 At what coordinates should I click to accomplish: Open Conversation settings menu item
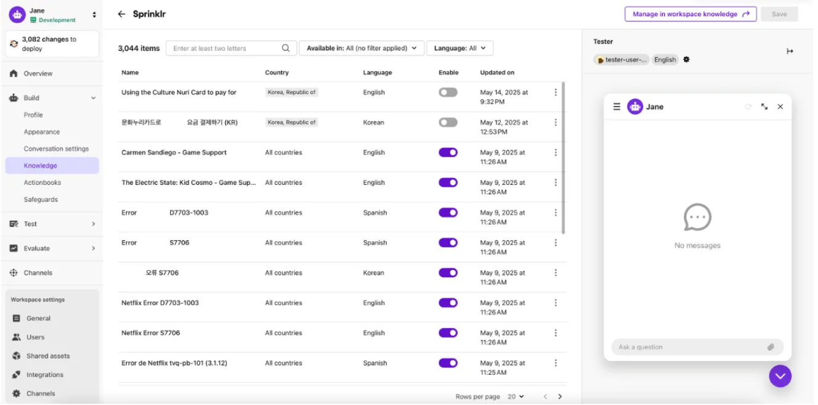coord(56,149)
